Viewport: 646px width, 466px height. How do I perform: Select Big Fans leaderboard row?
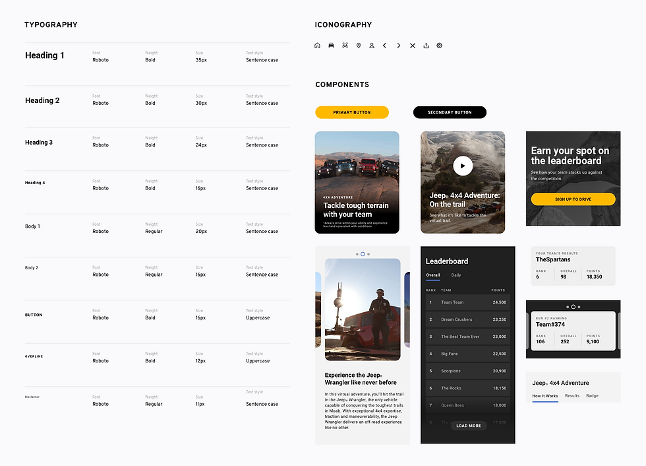[x=467, y=354]
